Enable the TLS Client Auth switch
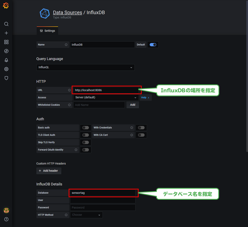The width and height of the screenshot is (248, 227). click(86, 135)
